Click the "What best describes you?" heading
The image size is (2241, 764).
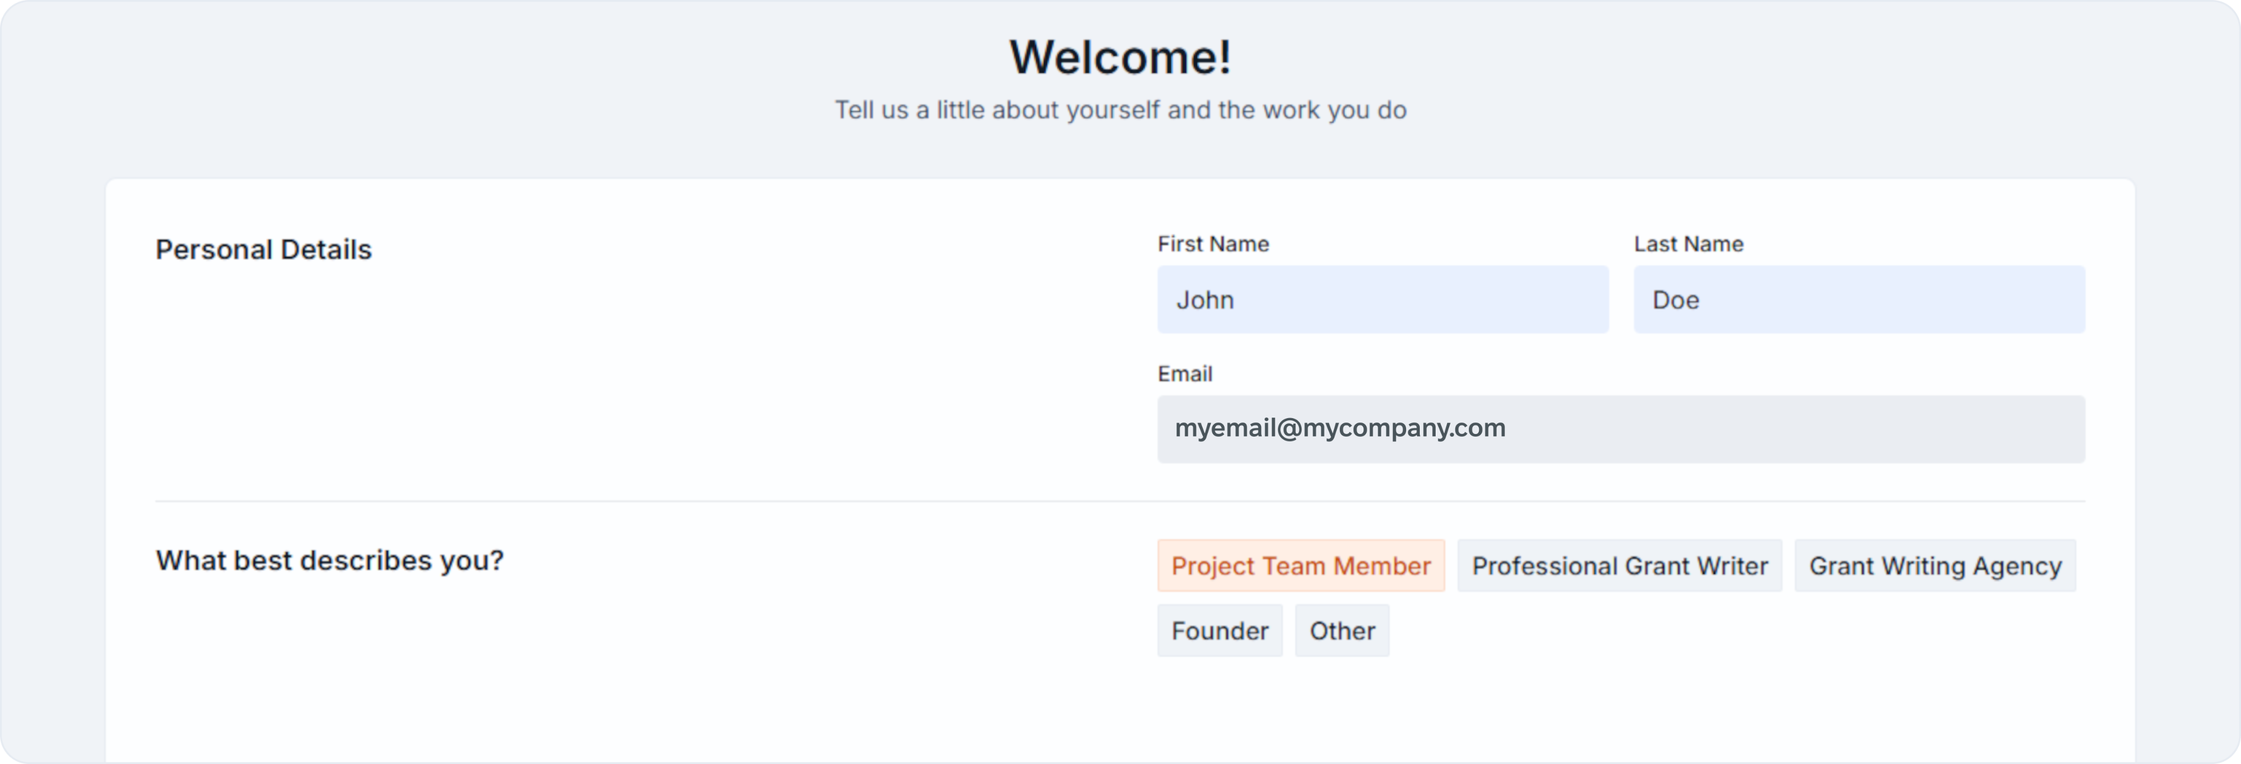click(x=330, y=560)
